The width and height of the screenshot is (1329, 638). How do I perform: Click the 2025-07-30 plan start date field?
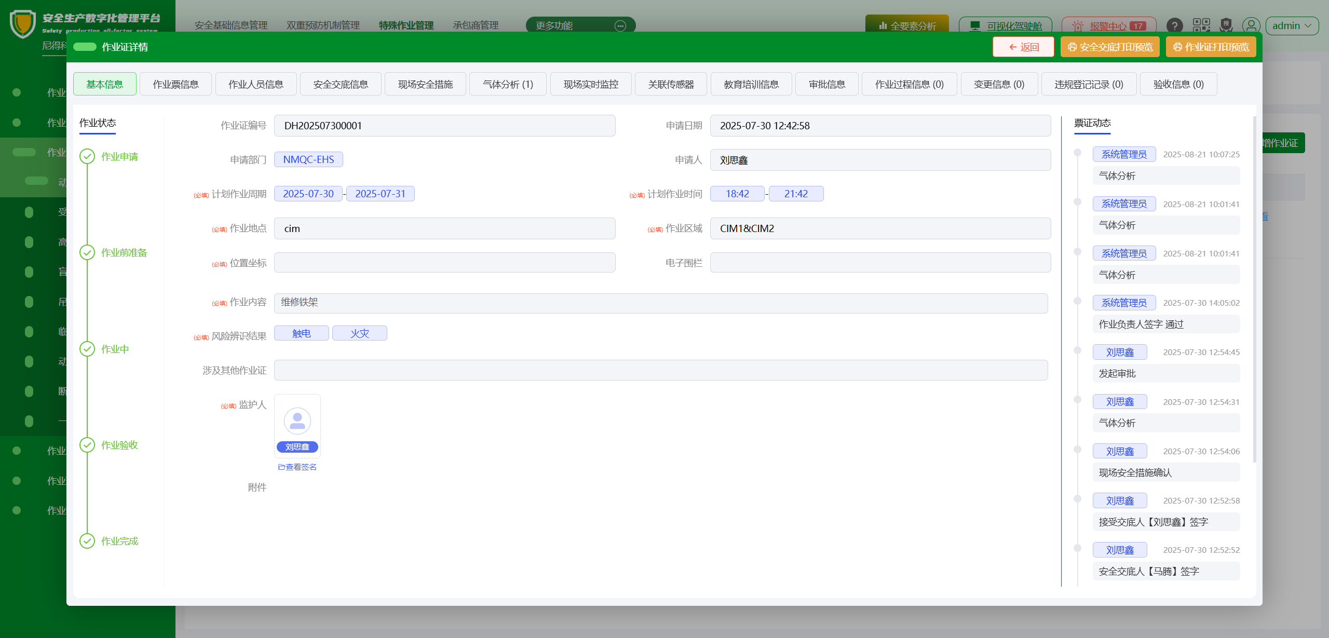(308, 194)
